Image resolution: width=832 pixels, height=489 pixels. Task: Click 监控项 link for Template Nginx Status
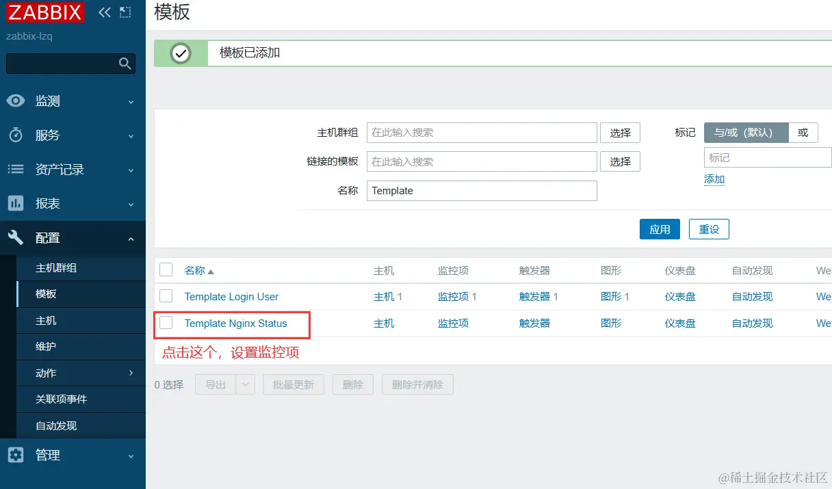tap(453, 323)
